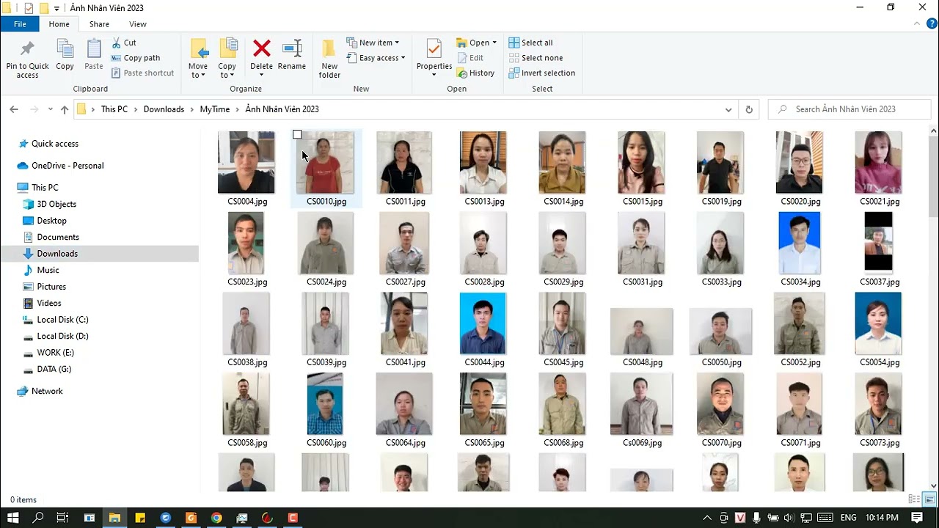Viewport: 939px width, 528px height.
Task: Open the File menu
Action: click(x=20, y=24)
